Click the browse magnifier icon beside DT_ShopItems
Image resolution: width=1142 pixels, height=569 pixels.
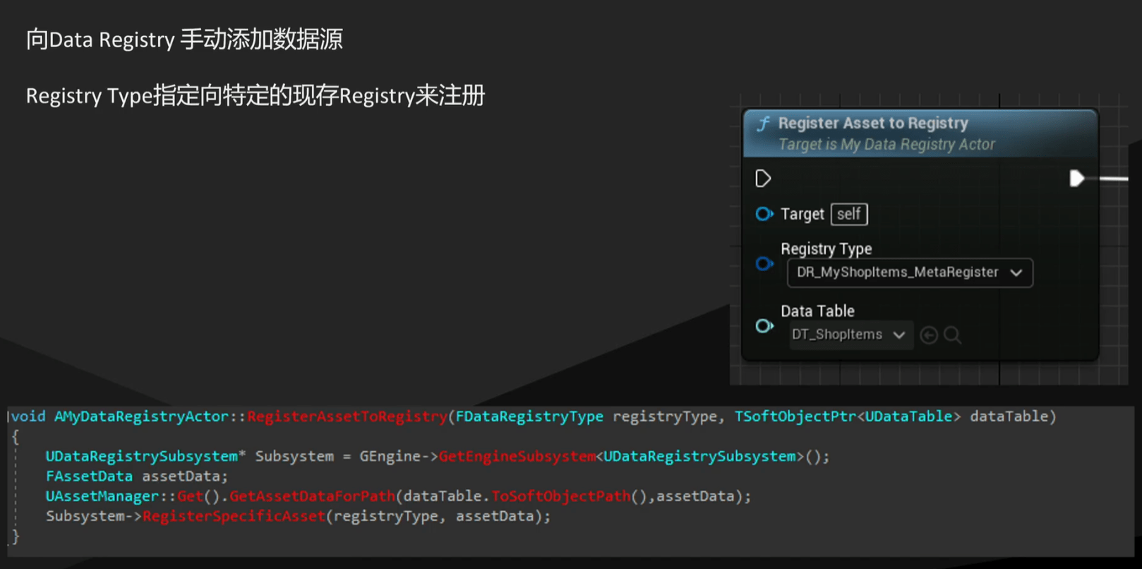click(952, 335)
